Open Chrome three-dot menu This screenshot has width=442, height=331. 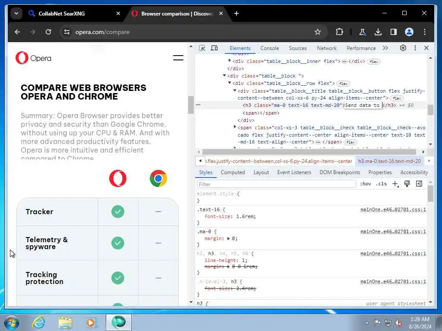click(425, 32)
